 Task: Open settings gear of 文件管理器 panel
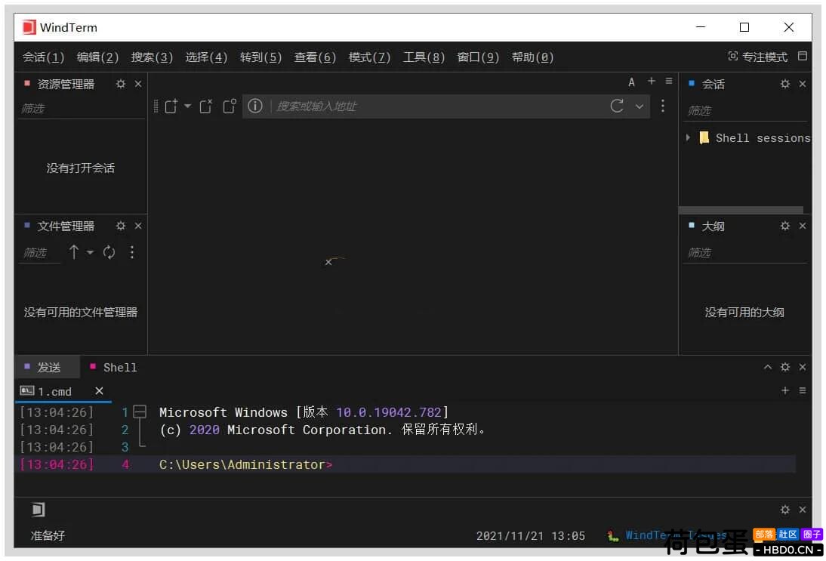pos(121,226)
